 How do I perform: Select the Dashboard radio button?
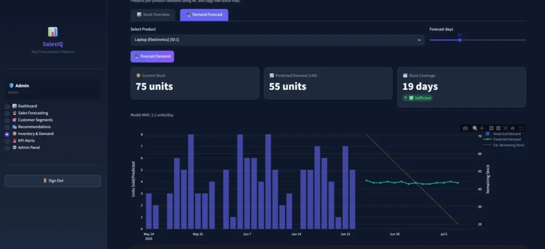pos(7,106)
